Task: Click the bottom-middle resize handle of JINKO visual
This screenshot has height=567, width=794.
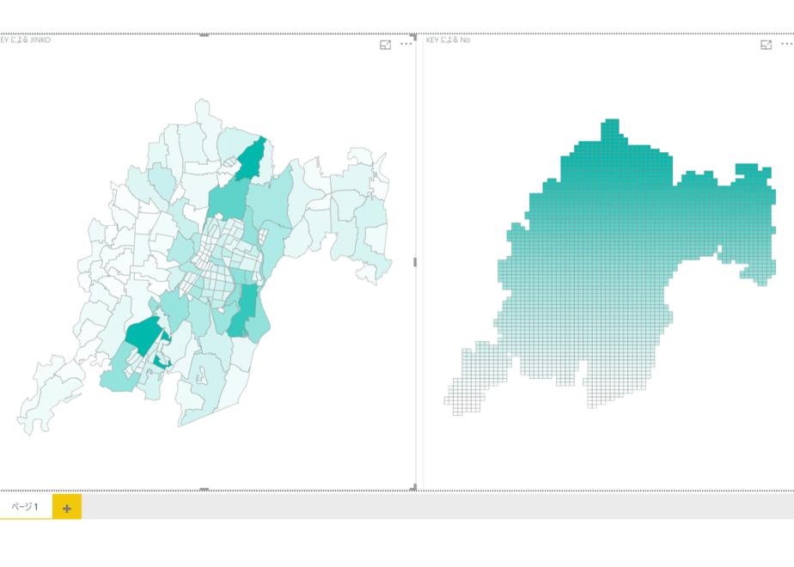Action: point(204,490)
